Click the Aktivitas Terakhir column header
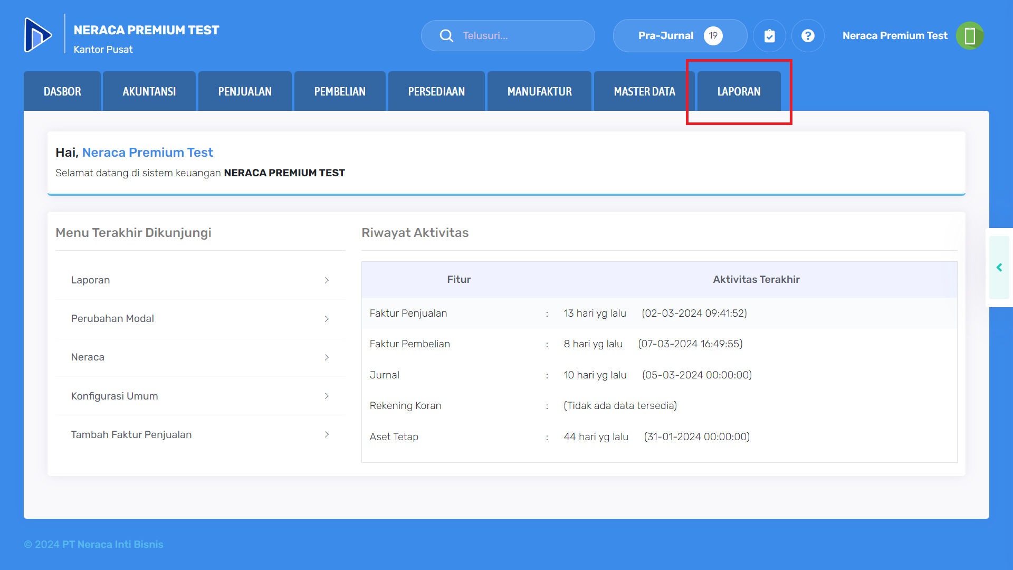 (x=756, y=280)
